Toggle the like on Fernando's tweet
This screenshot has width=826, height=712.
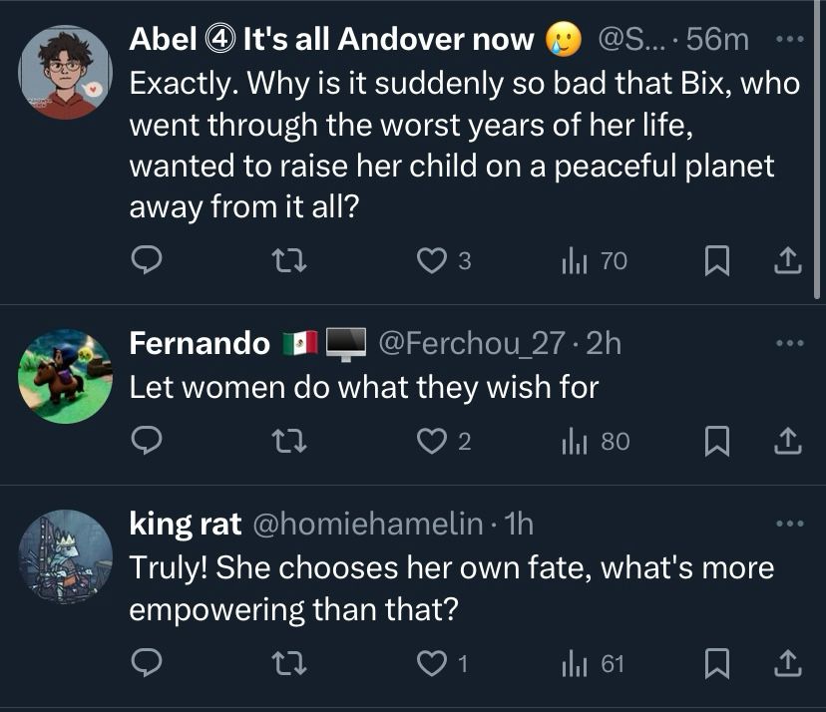pyautogui.click(x=431, y=441)
